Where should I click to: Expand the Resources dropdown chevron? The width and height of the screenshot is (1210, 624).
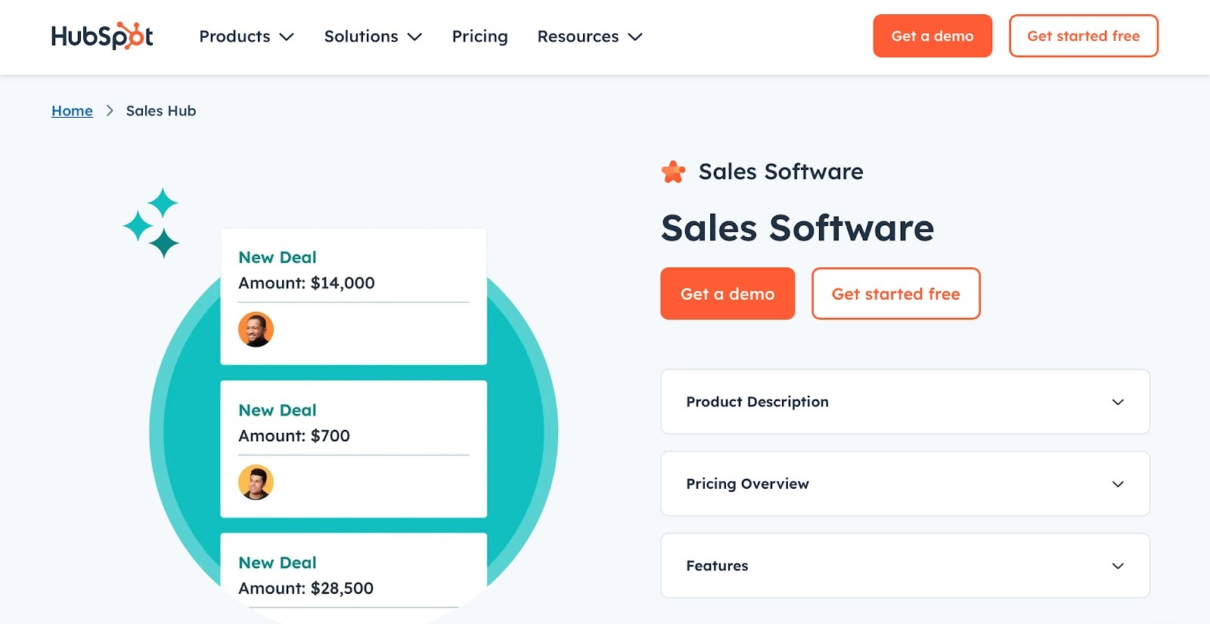click(x=635, y=37)
